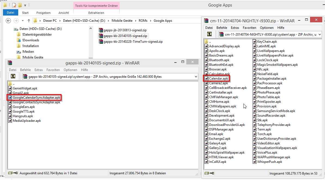Open recent locations dropdown in Explorer
Viewport: 325px width, 180px height.
click(23, 21)
